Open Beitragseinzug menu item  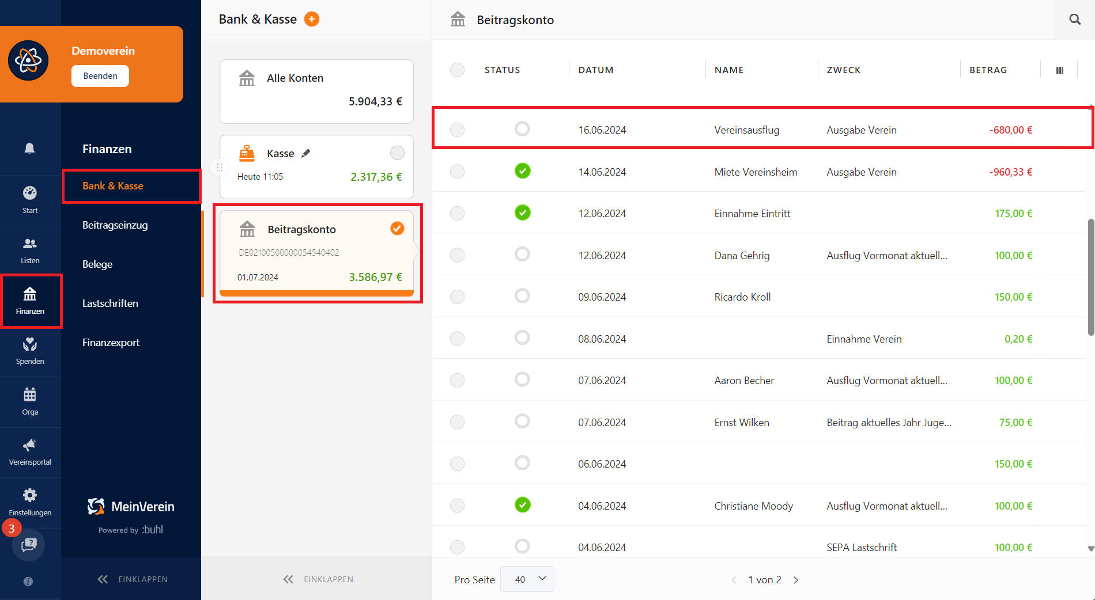(x=115, y=225)
